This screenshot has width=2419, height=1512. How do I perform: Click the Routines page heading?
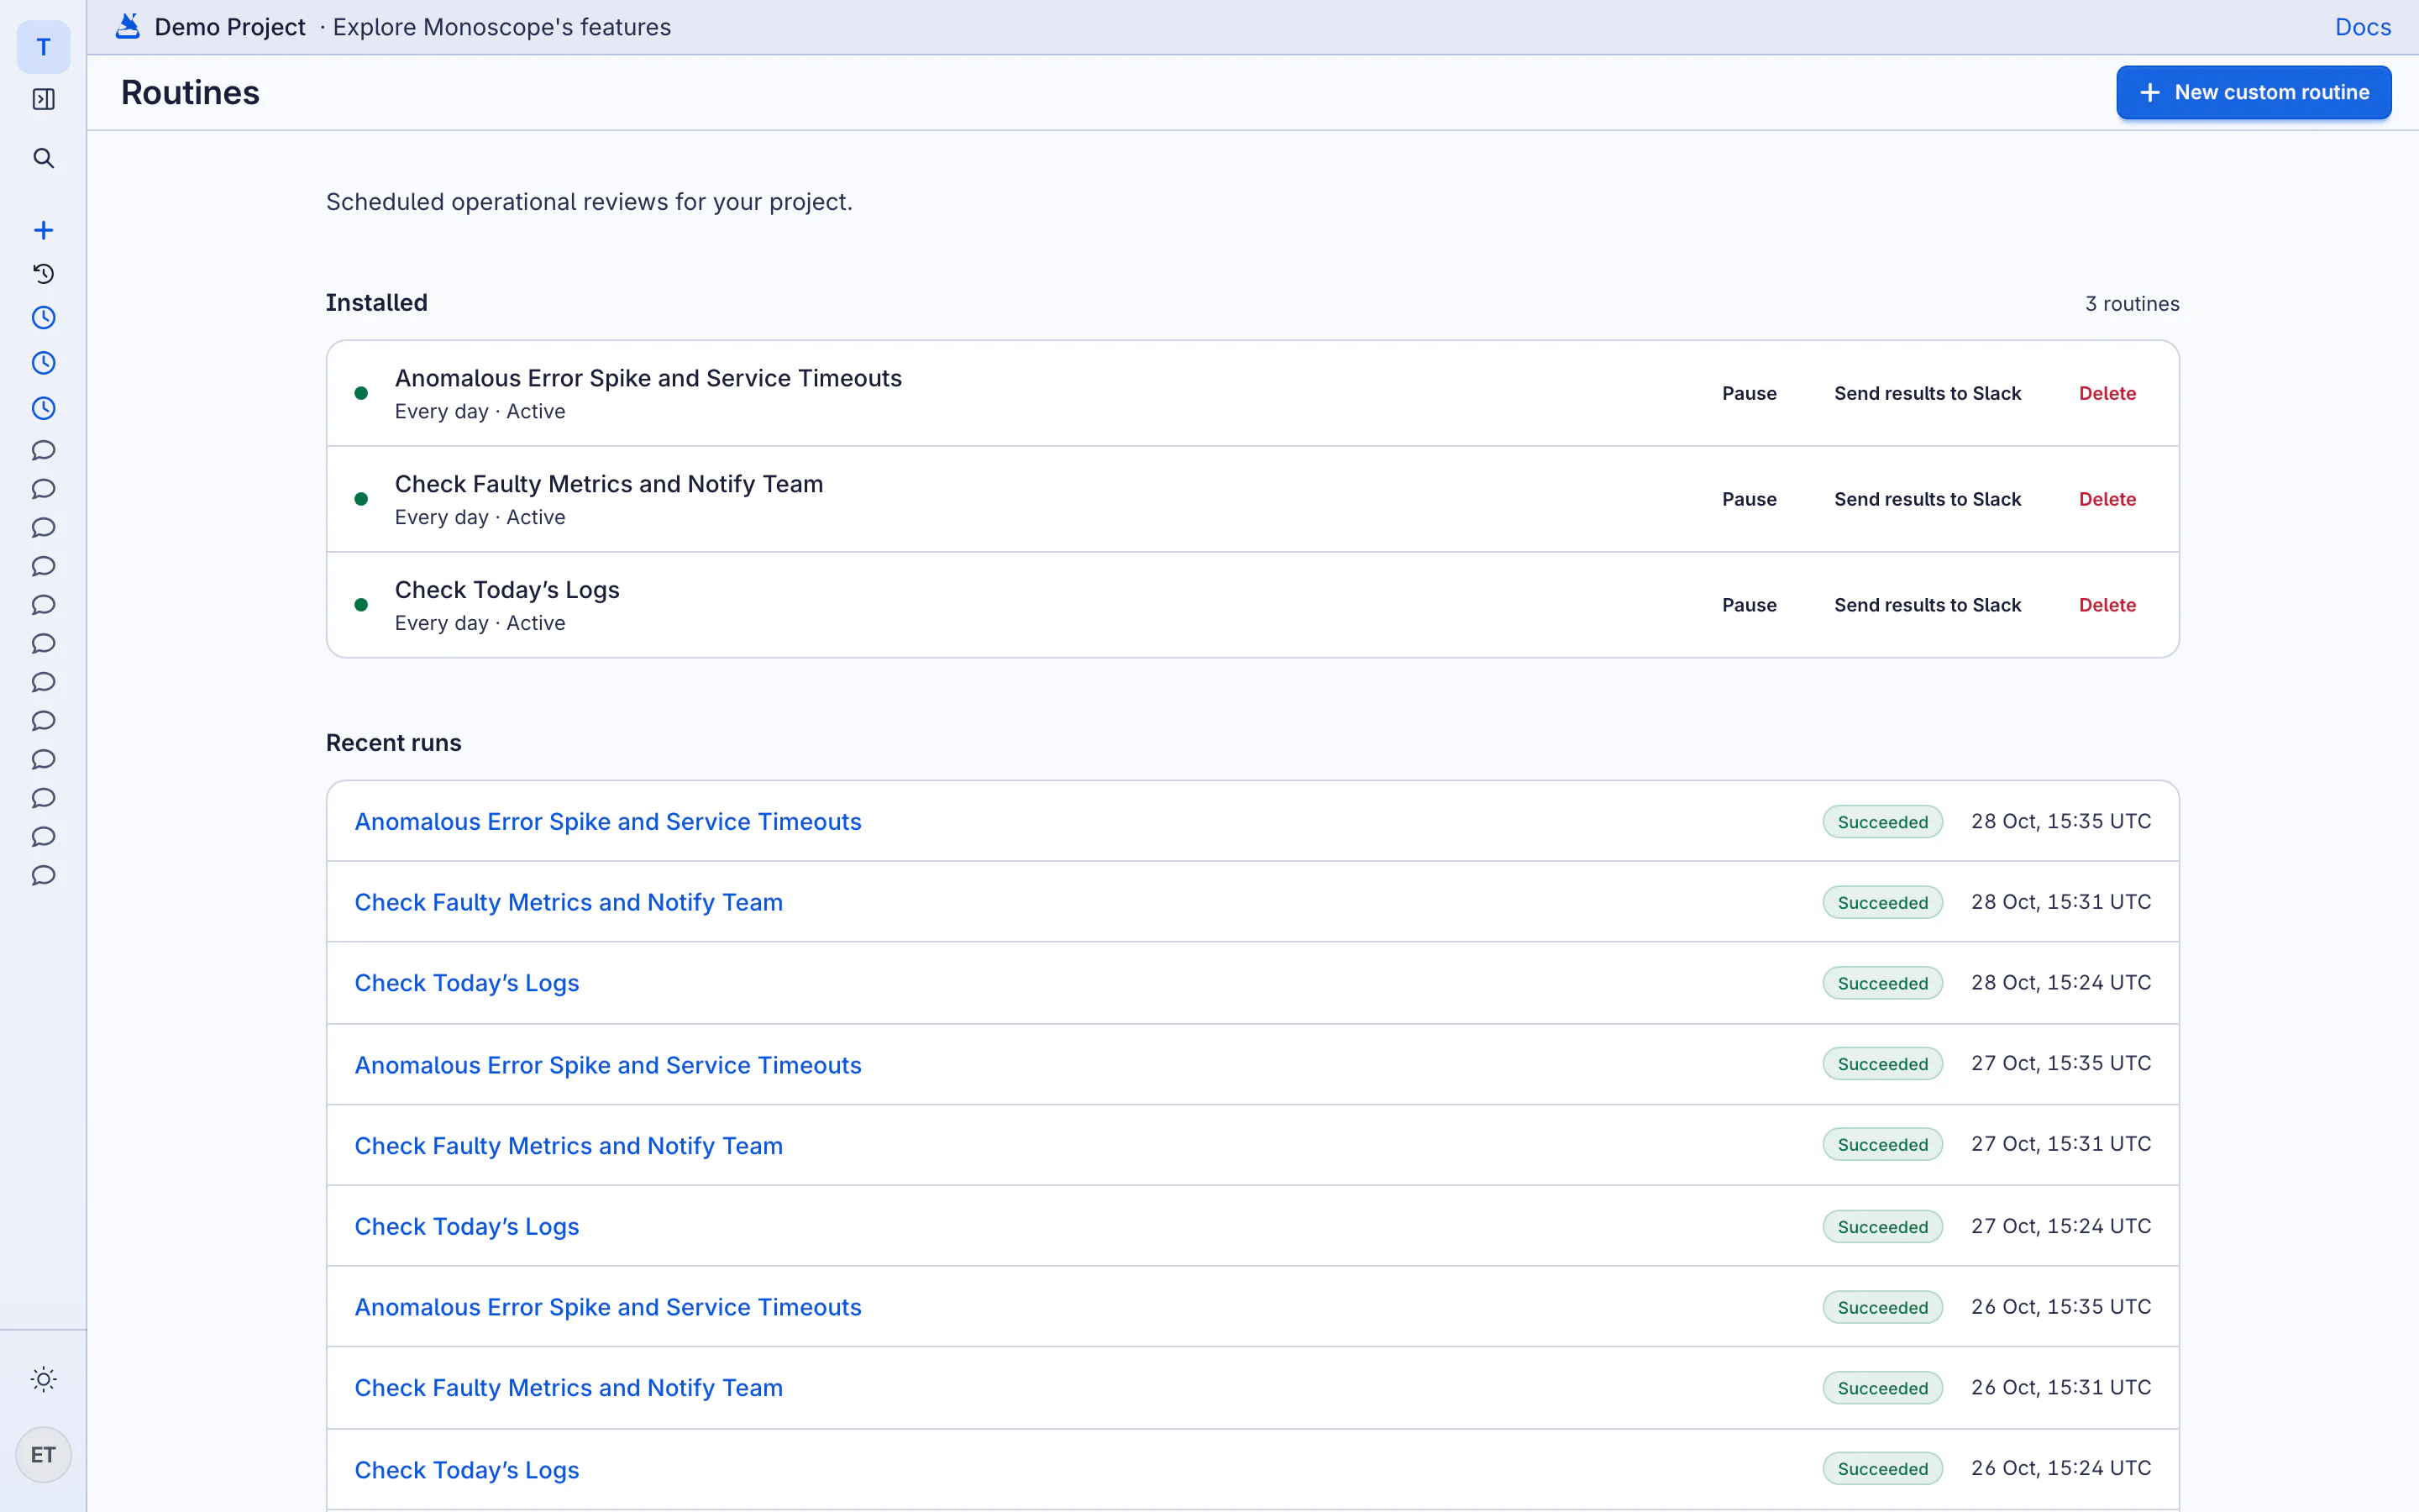point(190,92)
